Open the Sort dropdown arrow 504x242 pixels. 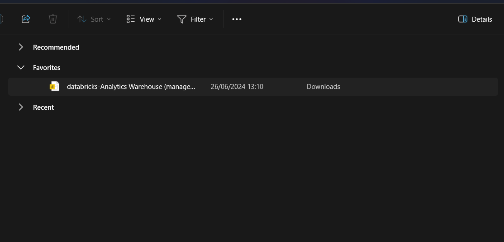click(x=109, y=19)
